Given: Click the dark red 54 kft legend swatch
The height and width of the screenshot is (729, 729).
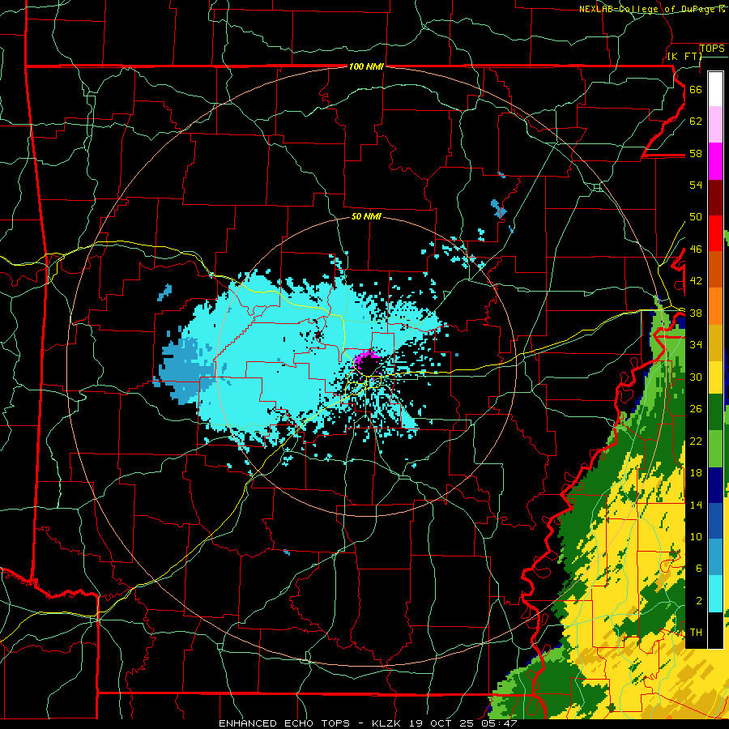Looking at the screenshot, I should 715,198.
